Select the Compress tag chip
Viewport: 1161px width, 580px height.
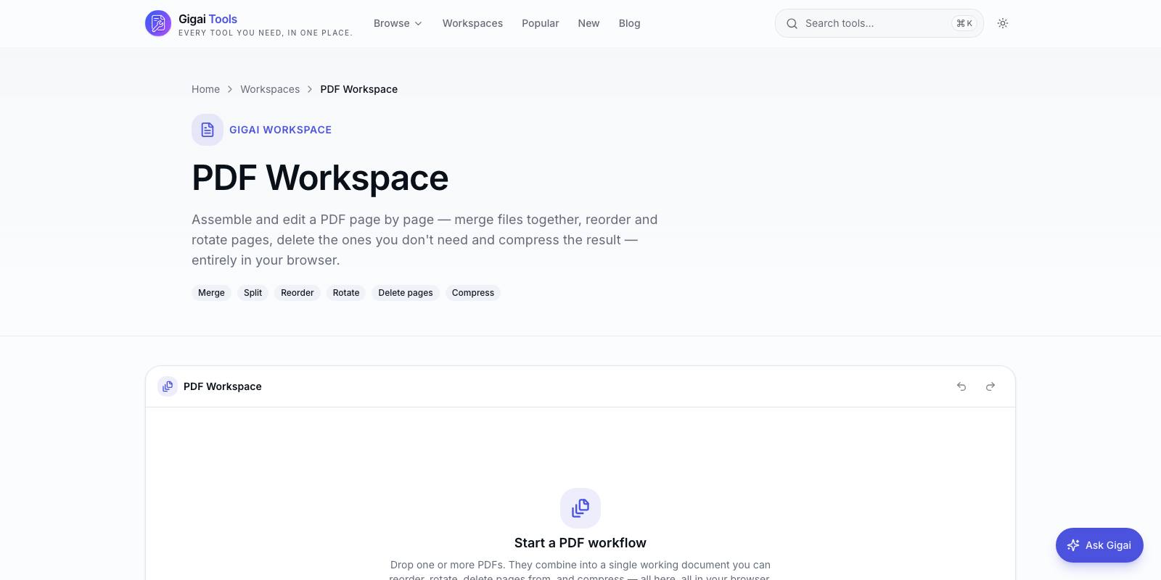click(472, 293)
